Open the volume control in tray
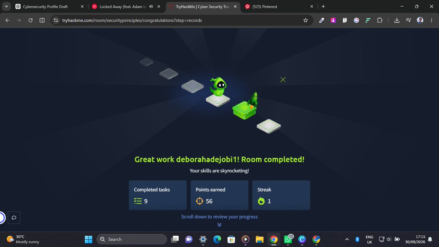 pos(389,239)
